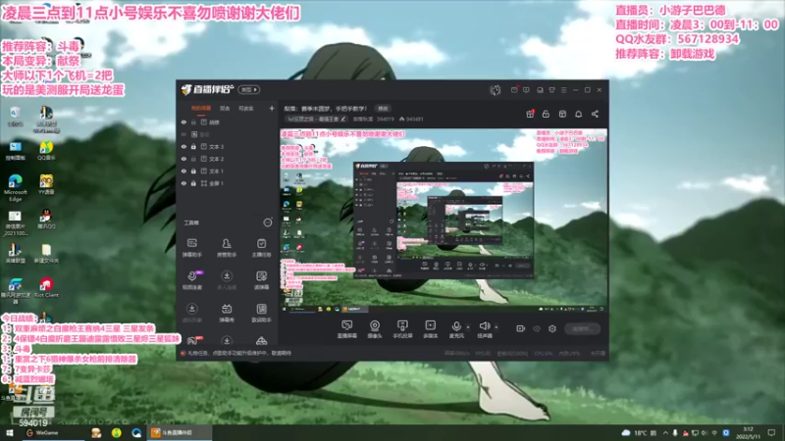Click the 扬声器 speaker icon

[484, 326]
